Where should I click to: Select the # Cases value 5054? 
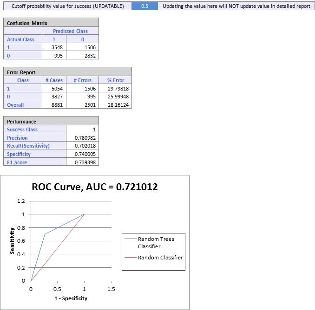pyautogui.click(x=53, y=89)
